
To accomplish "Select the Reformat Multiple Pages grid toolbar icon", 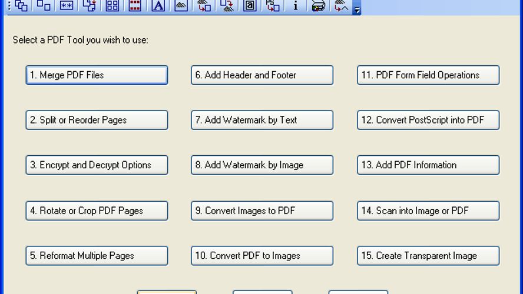I will (x=112, y=6).
